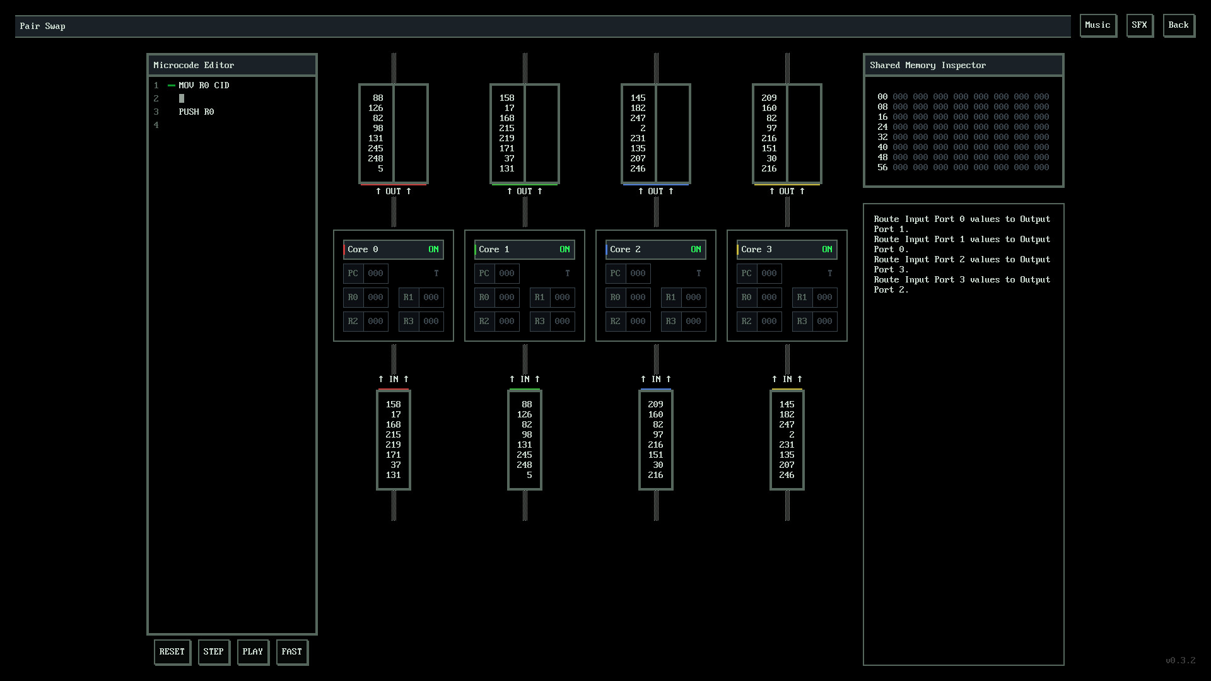1211x681 pixels.
Task: Toggle Core 2 power state
Action: tap(696, 250)
